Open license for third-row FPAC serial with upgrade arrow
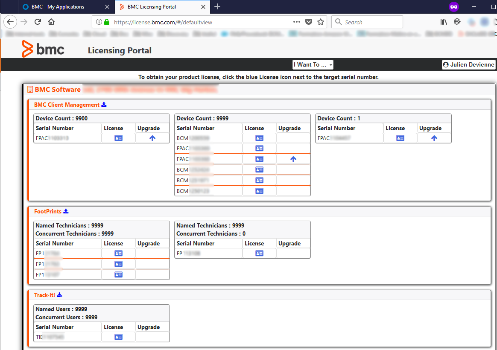 pyautogui.click(x=259, y=159)
